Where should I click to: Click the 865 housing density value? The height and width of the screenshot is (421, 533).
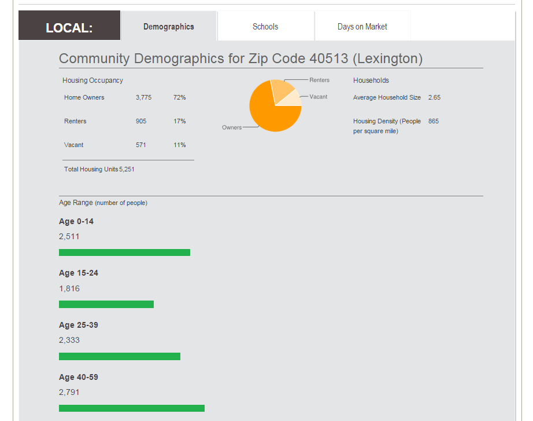point(434,121)
